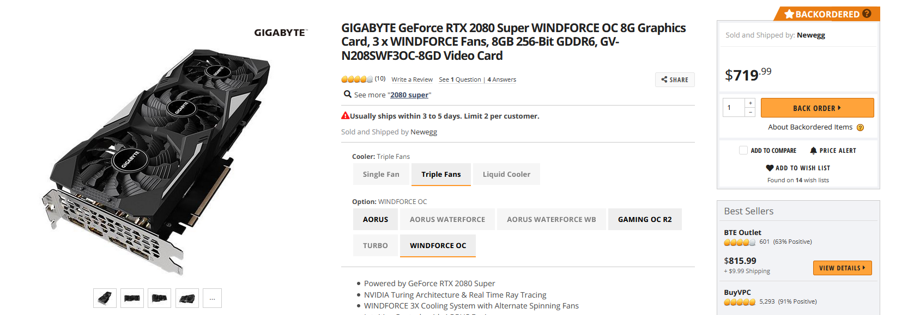The image size is (920, 315).
Task: Open About Backordered Items help icon
Action: click(x=860, y=127)
